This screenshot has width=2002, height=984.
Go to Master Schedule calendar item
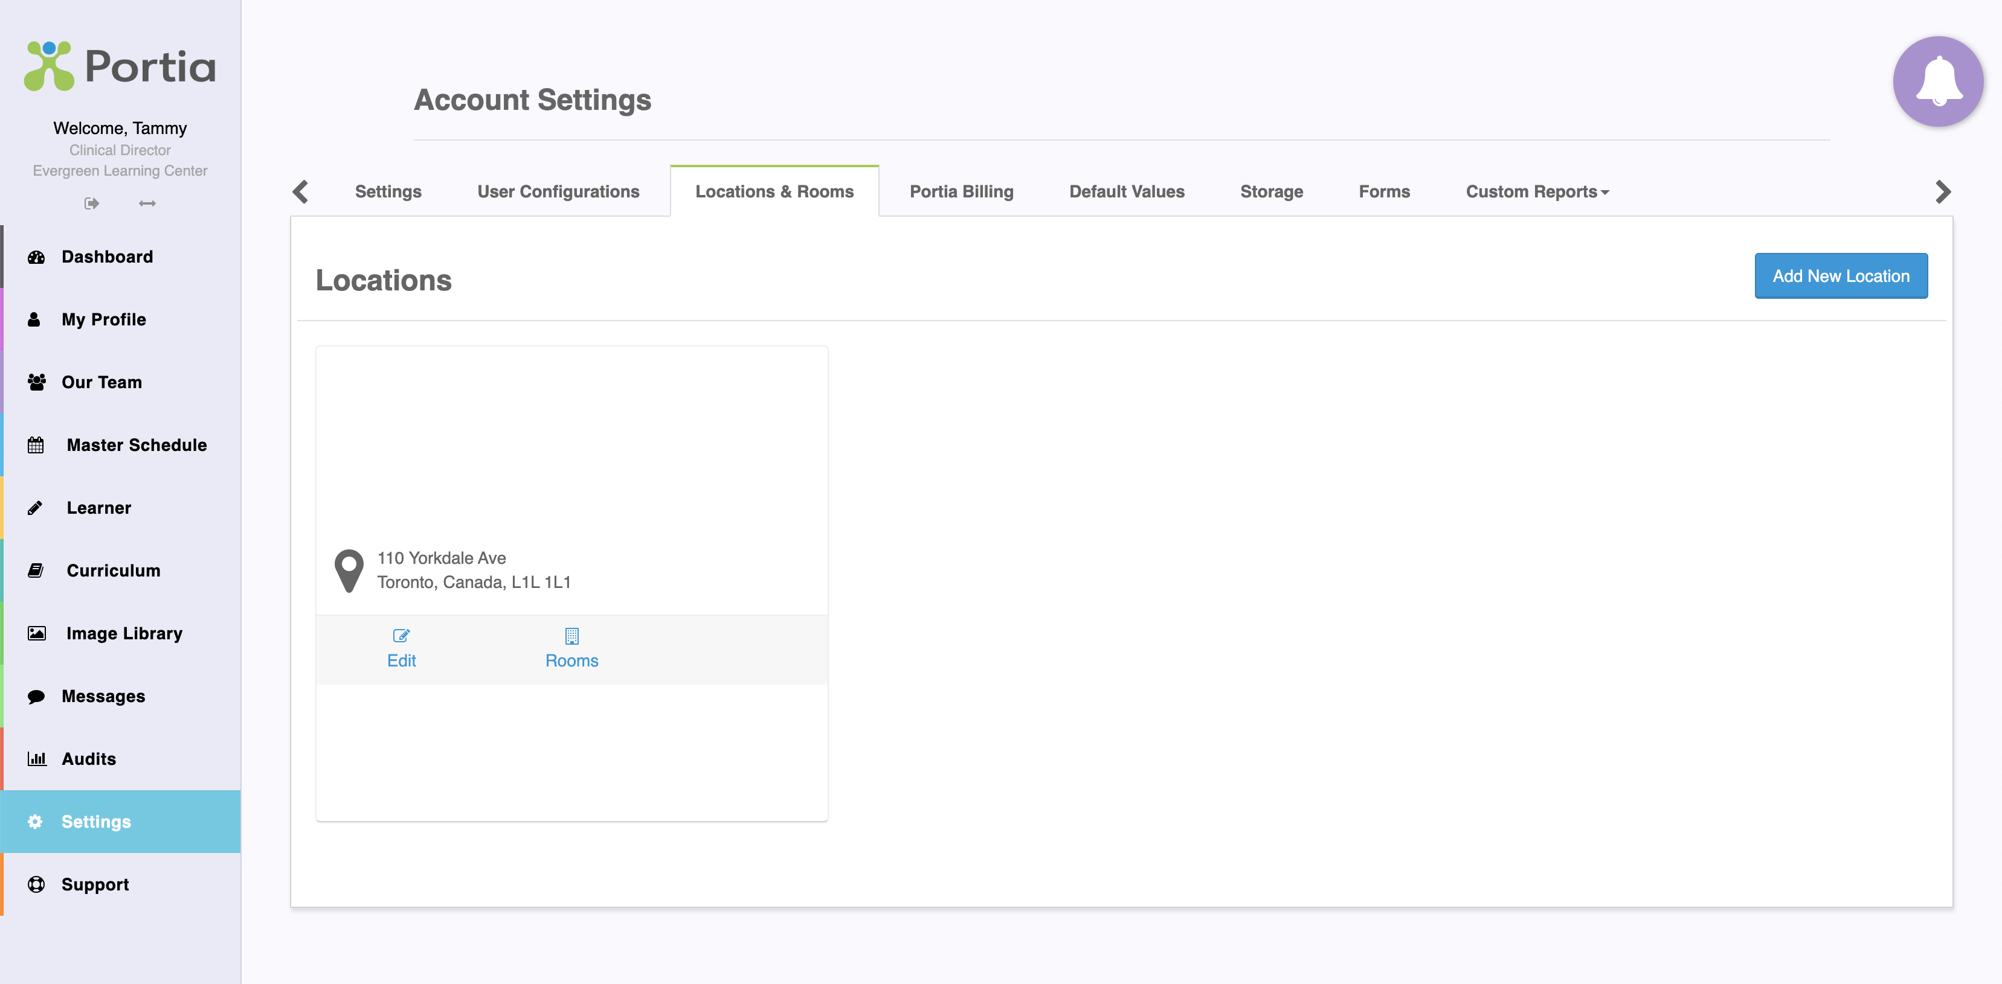pyautogui.click(x=136, y=445)
